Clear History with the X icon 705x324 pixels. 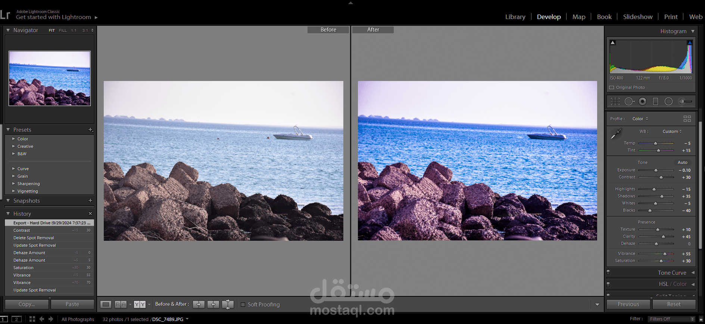click(90, 214)
